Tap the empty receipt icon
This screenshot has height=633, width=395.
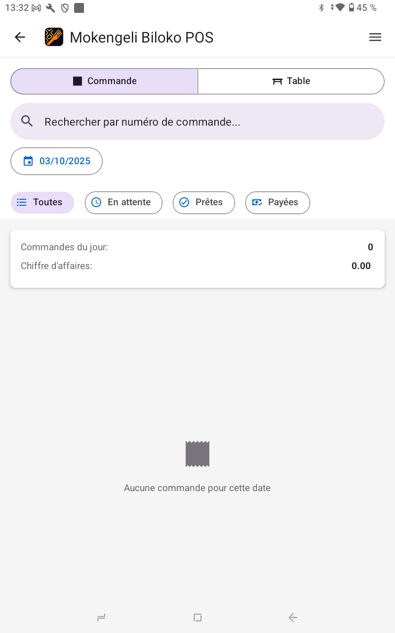(197, 454)
